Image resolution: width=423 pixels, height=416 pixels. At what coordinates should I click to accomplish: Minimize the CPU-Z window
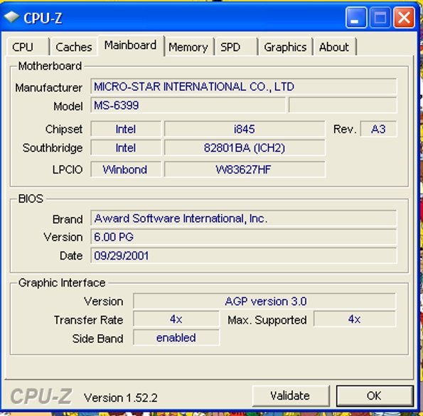click(356, 18)
